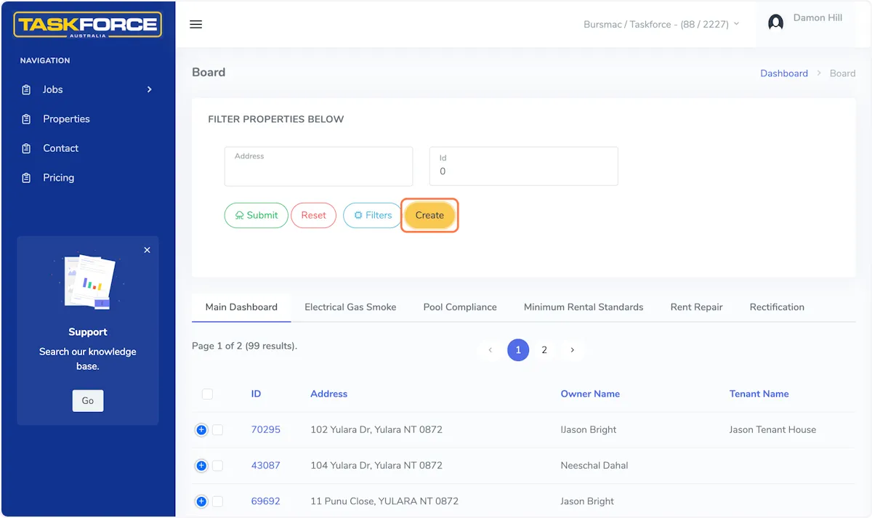Go to next page using right arrow

[572, 350]
